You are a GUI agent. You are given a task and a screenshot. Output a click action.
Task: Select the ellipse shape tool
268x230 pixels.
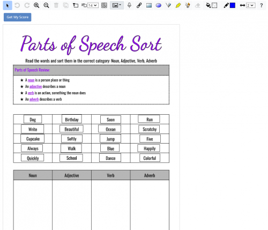point(159,5)
